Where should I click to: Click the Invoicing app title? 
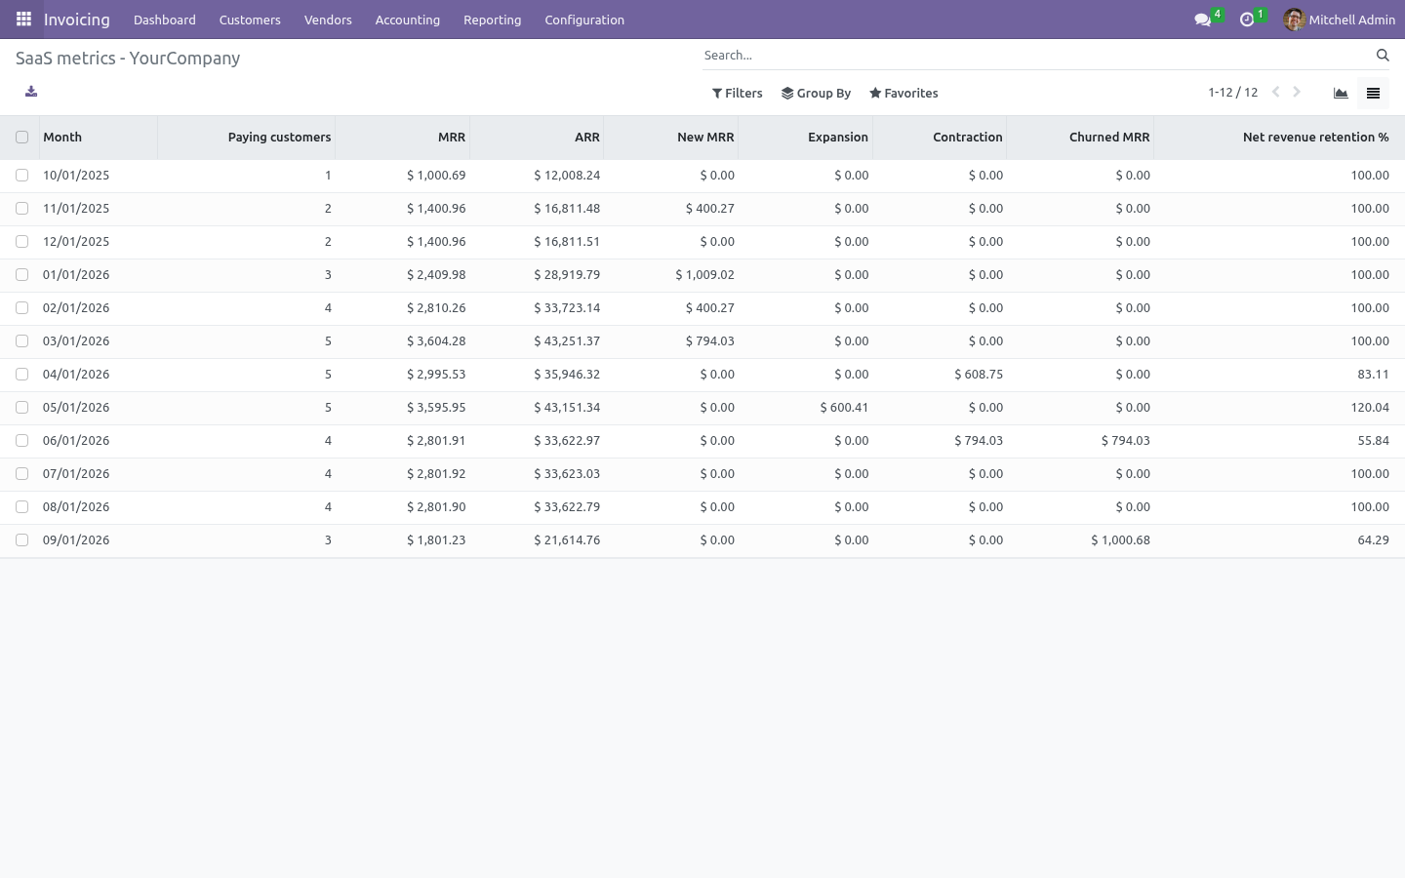[77, 20]
